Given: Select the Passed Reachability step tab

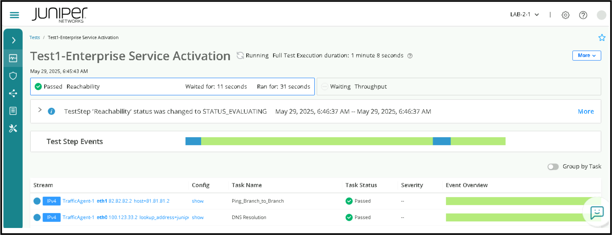Looking at the screenshot, I should [x=172, y=87].
